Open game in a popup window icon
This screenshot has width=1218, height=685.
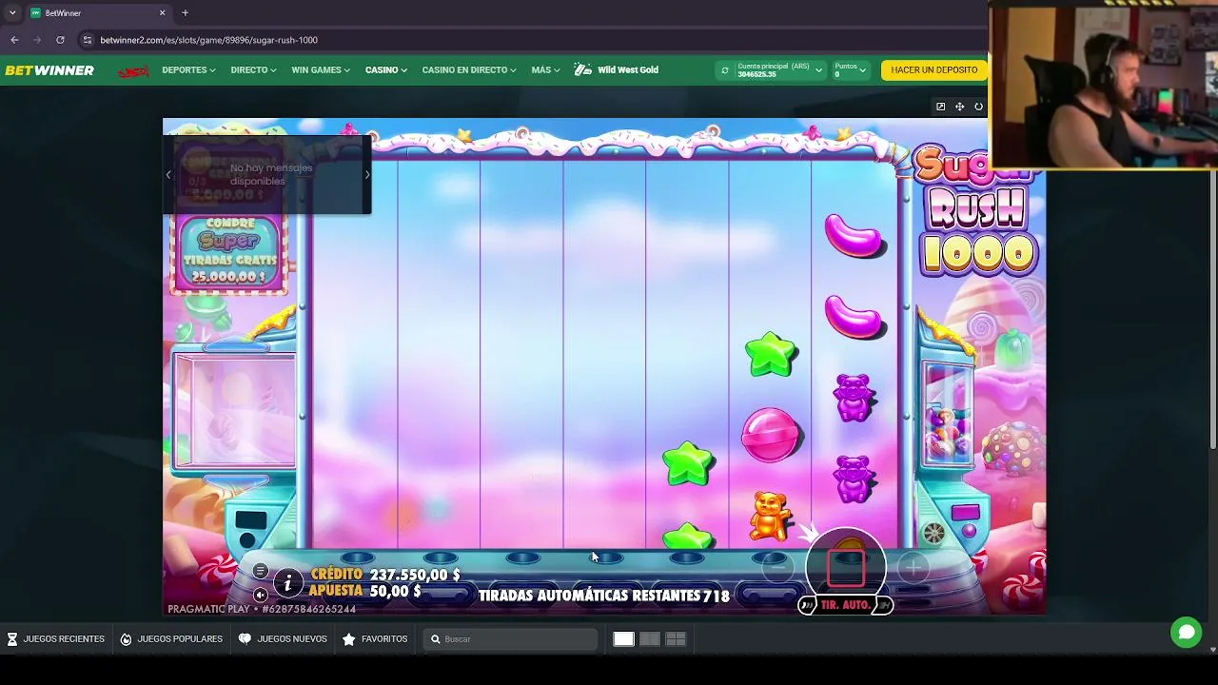[940, 107]
